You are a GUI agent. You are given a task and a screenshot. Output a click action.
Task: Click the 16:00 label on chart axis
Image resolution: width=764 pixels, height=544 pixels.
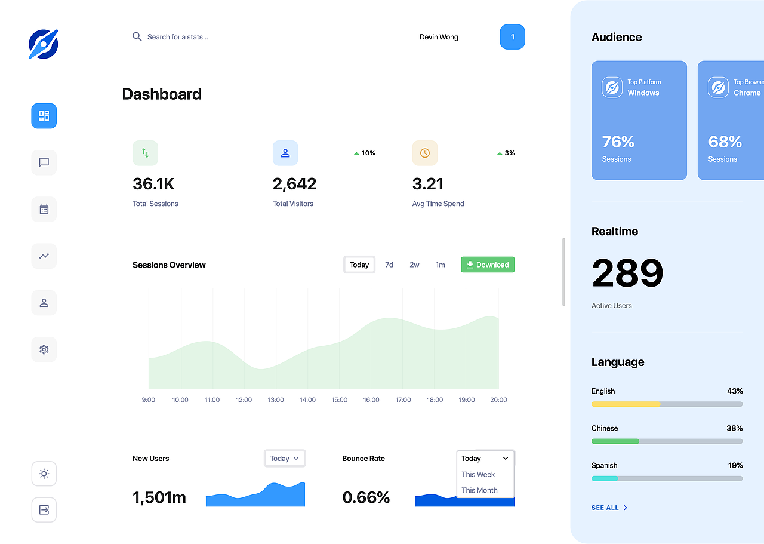click(371, 400)
